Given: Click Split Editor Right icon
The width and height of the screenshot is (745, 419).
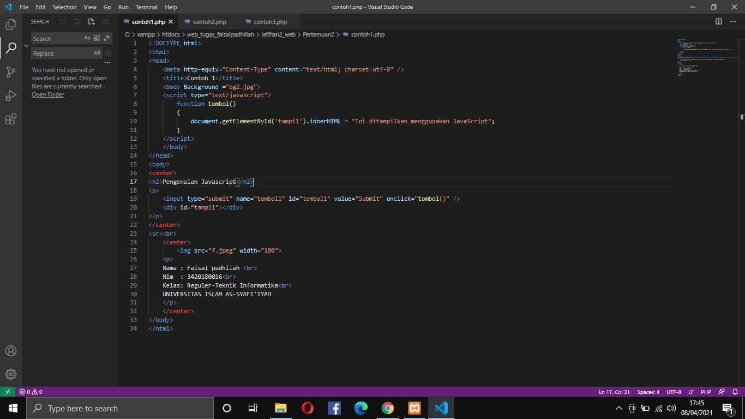Looking at the screenshot, I should 719,22.
